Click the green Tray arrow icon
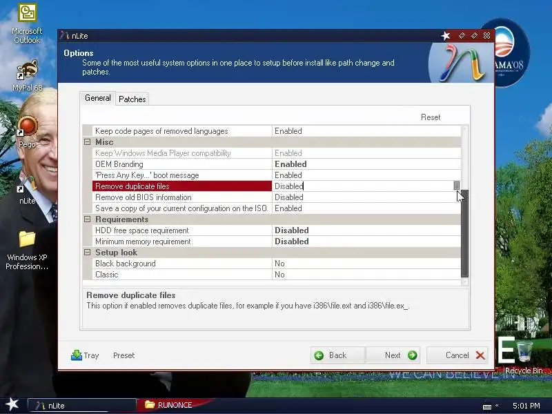Screen dimensions: 552x414 click(77, 355)
